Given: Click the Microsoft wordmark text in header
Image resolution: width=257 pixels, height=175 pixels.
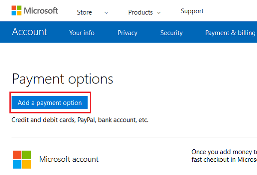Looking at the screenshot, I should point(40,11).
